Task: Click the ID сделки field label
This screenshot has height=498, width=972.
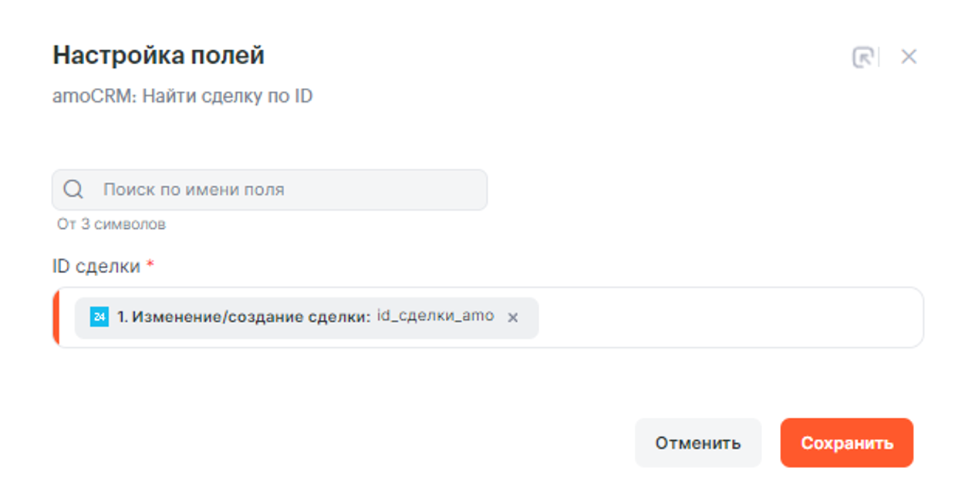Action: click(x=96, y=267)
